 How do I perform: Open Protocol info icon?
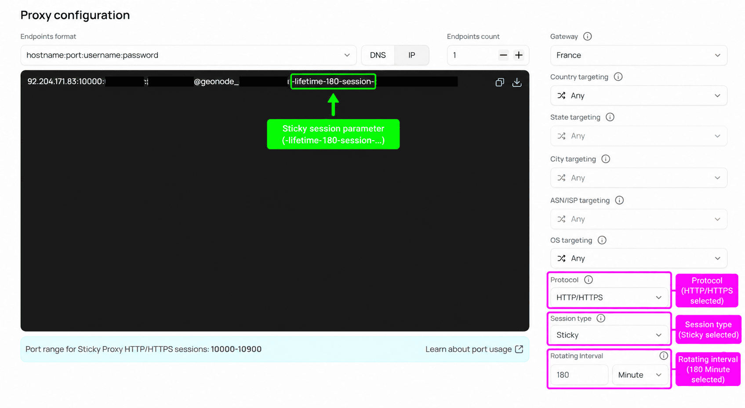[x=588, y=280]
